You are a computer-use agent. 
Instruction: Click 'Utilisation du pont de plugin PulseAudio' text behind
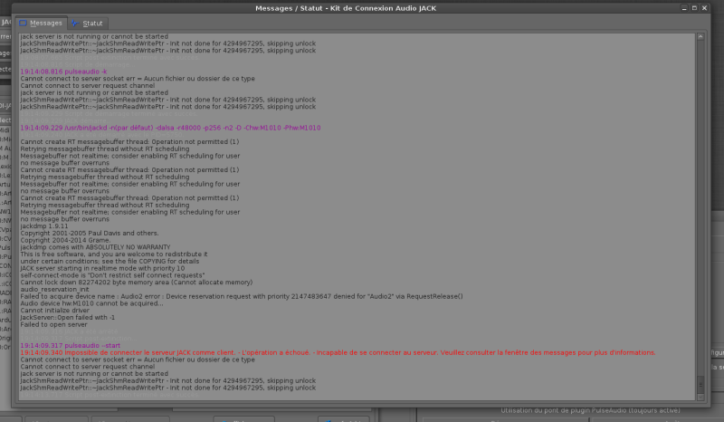[x=590, y=410]
